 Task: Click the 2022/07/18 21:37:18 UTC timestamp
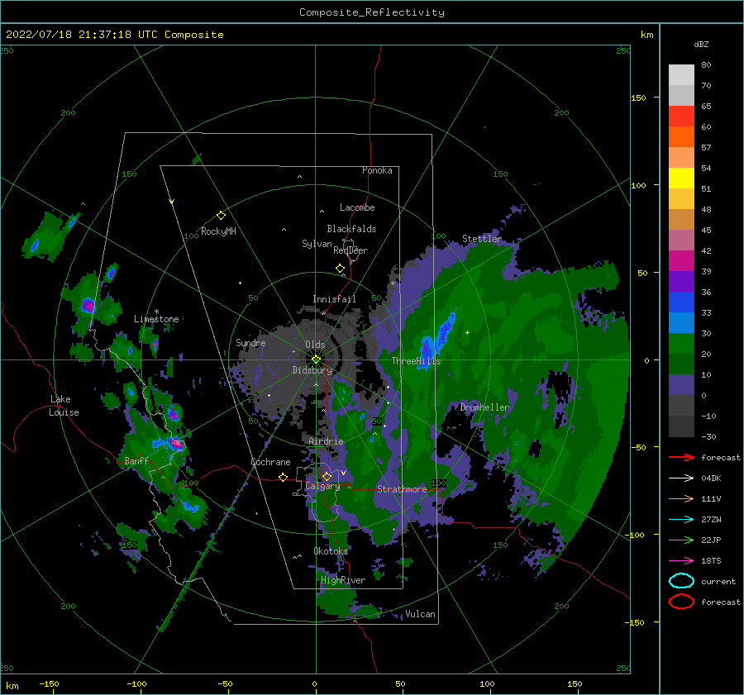pos(82,35)
